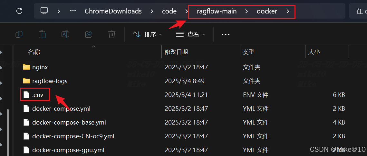Expand chevron after the monitor icon
The width and height of the screenshot is (367, 156).
(x=59, y=11)
